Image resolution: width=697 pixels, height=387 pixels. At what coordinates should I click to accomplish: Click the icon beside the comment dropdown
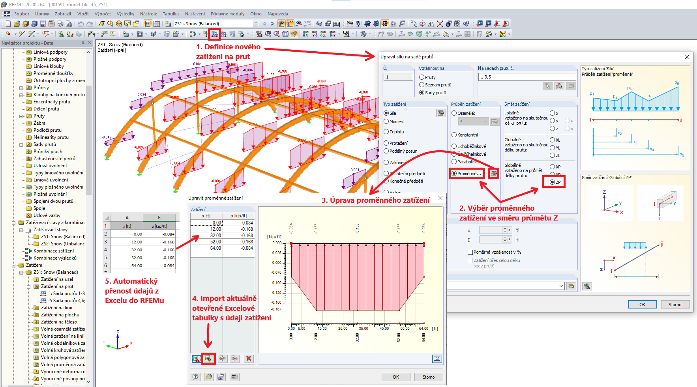pos(571,286)
